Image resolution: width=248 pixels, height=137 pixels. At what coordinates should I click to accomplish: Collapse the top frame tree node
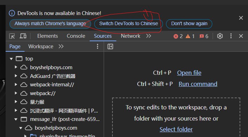[11, 59]
